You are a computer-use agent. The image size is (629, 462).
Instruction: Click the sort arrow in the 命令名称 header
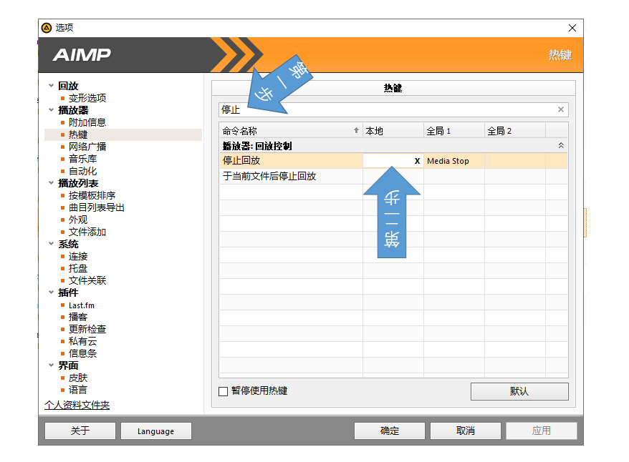pos(356,131)
